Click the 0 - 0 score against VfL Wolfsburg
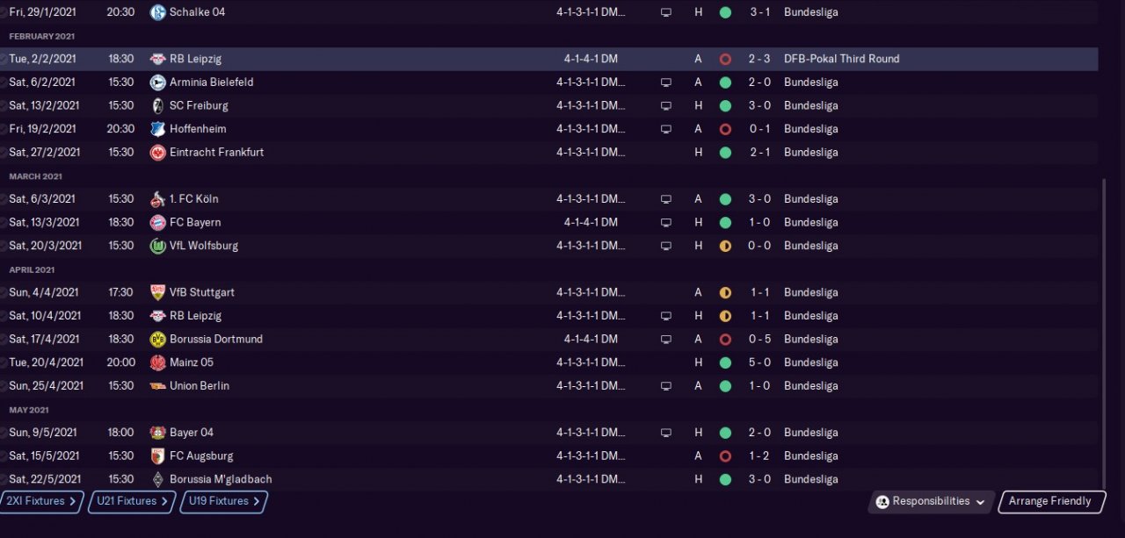 pyautogui.click(x=759, y=246)
